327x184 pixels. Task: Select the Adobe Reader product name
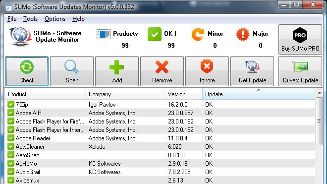click(x=33, y=138)
